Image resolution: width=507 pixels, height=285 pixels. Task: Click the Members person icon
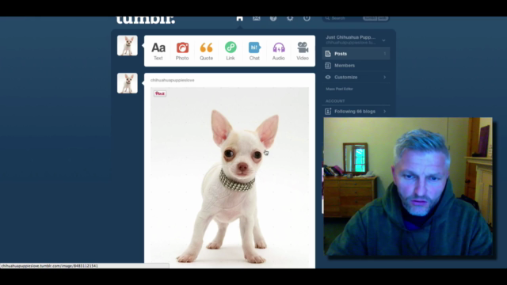[328, 66]
